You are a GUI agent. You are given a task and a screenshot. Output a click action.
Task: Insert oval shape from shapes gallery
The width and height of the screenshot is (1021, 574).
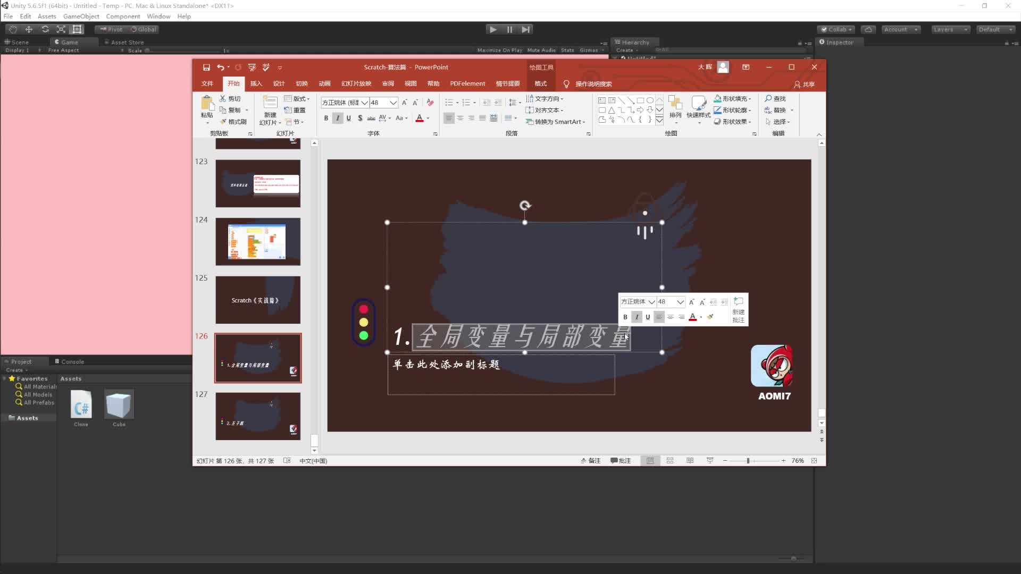tap(650, 100)
